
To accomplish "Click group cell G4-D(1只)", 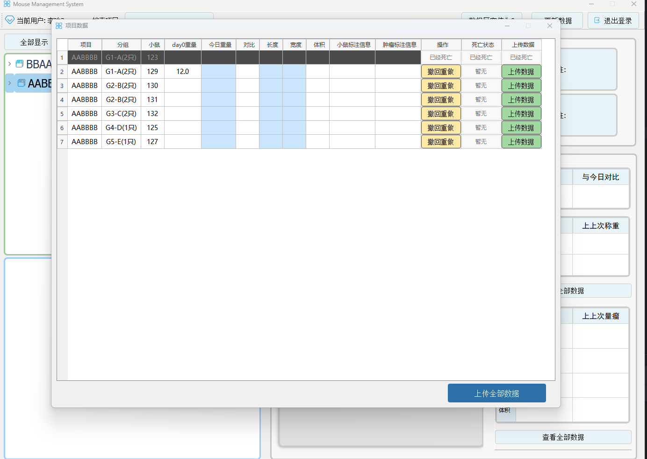I will click(x=122, y=128).
